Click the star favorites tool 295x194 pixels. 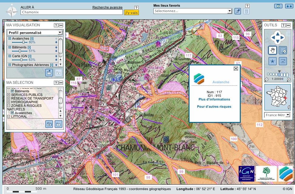coord(272,61)
